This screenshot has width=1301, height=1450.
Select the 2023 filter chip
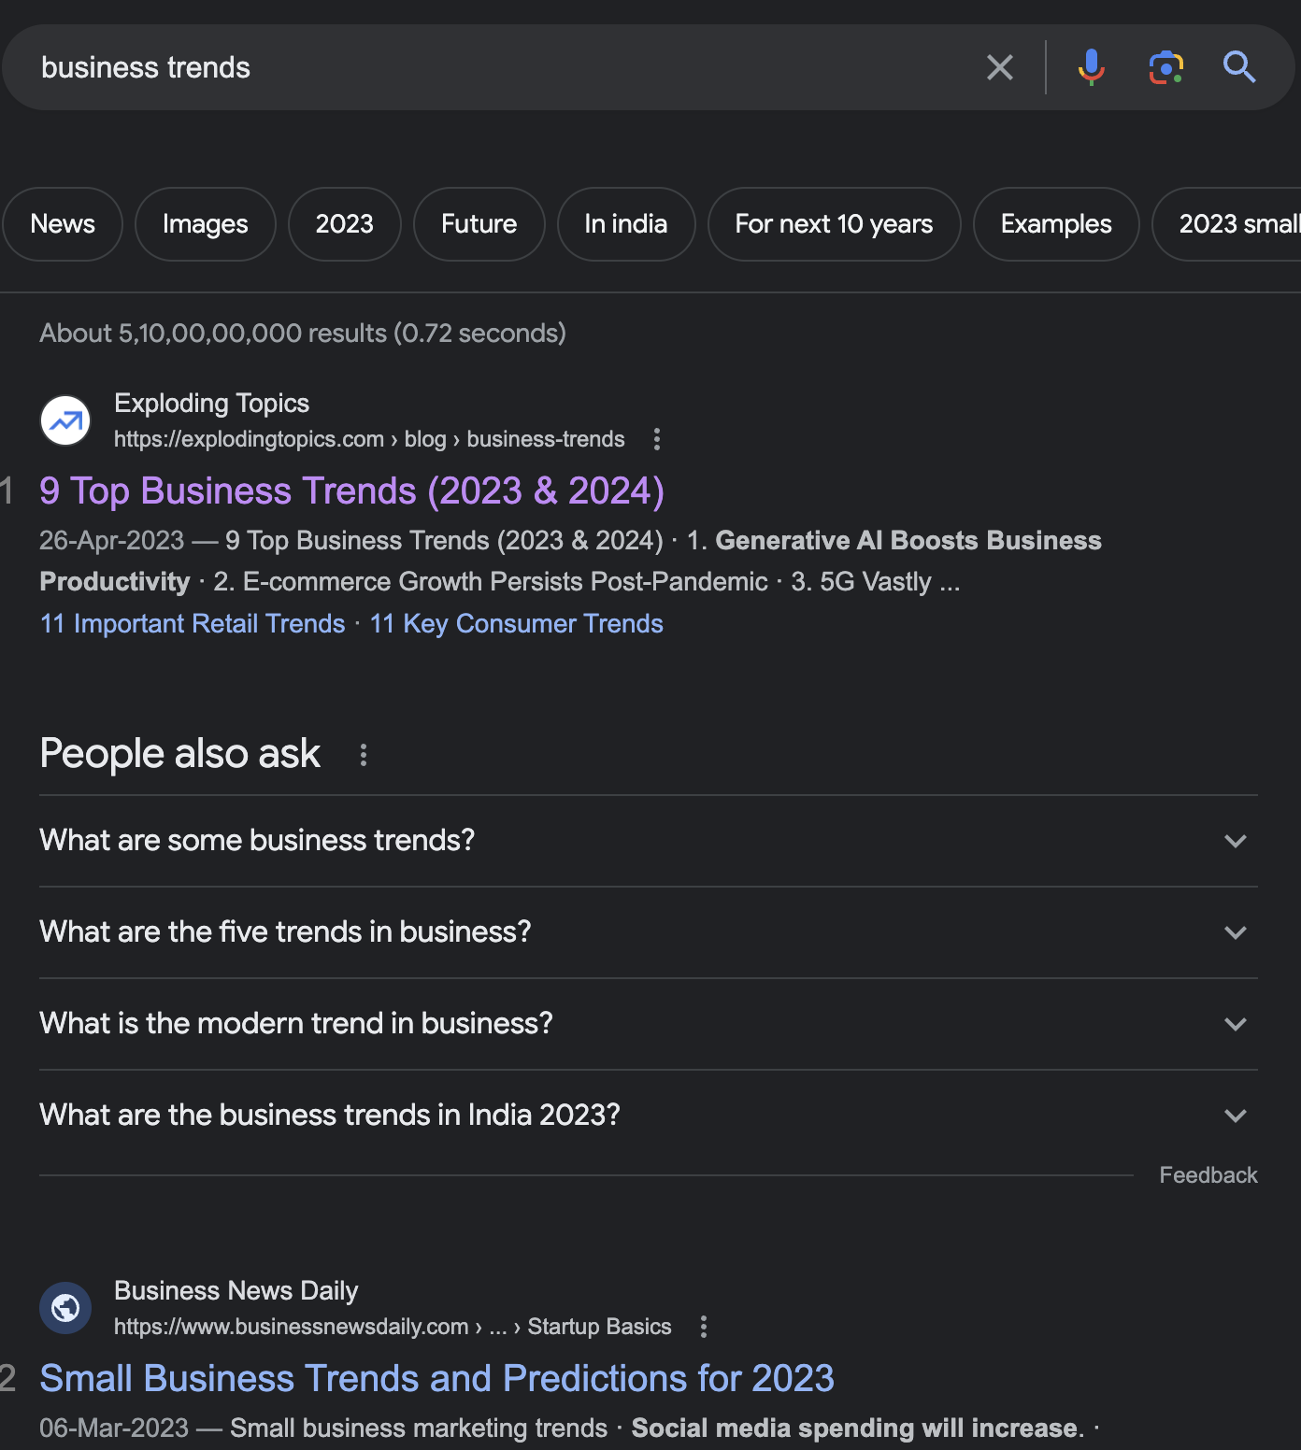click(345, 224)
